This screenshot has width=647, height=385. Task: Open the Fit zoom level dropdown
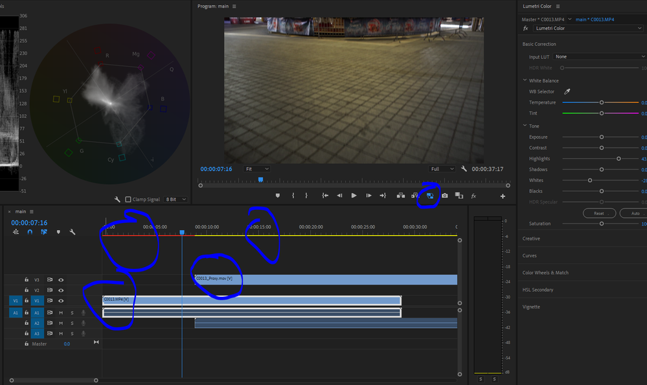coord(256,169)
